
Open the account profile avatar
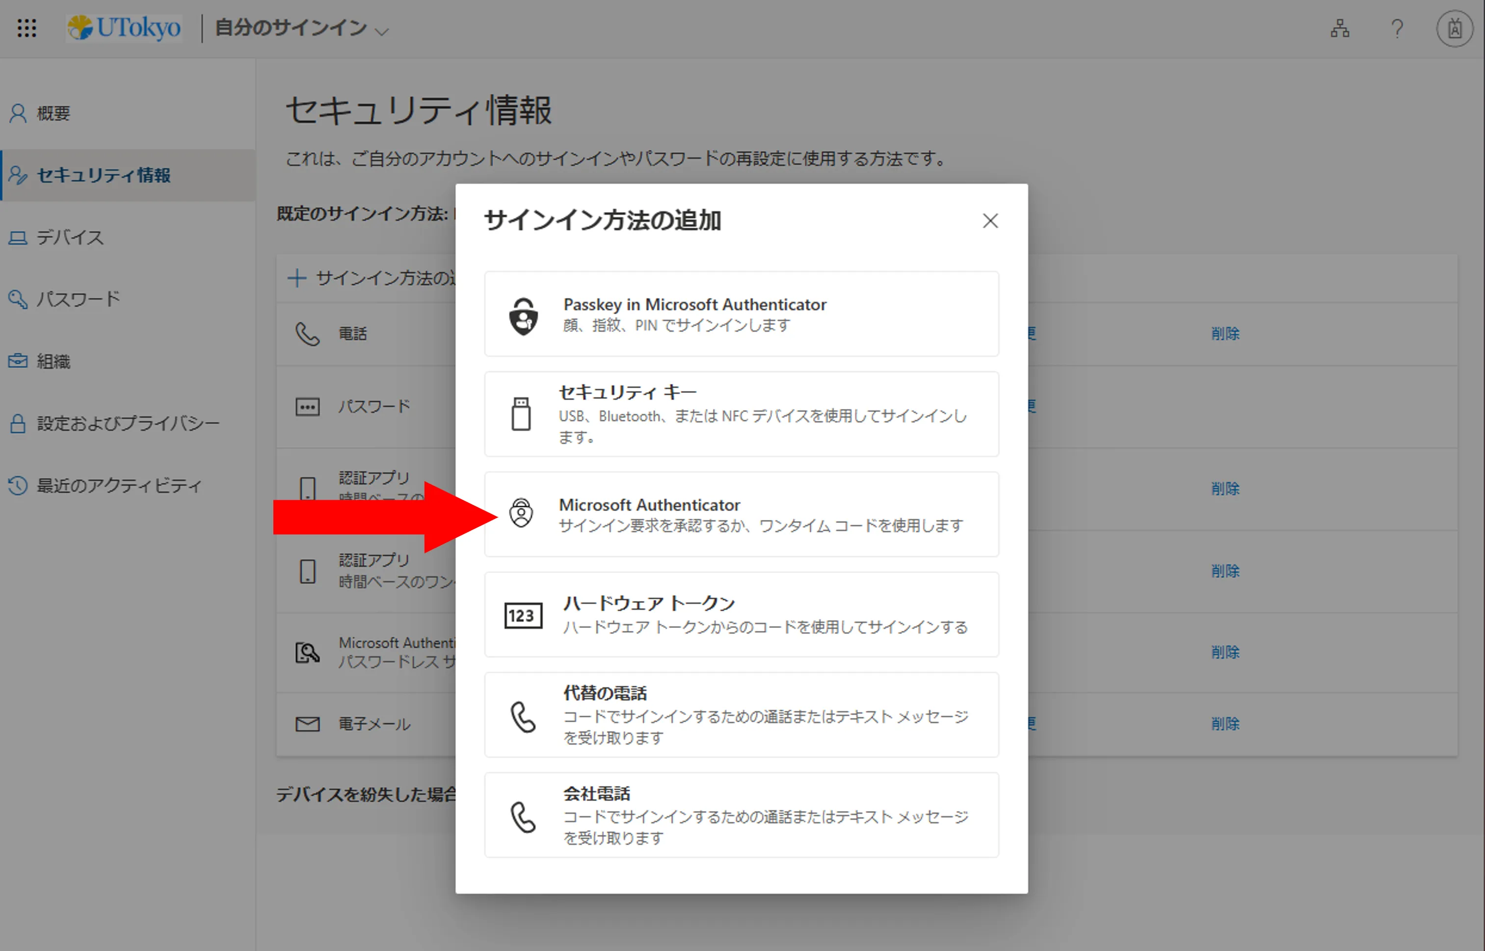1454,28
